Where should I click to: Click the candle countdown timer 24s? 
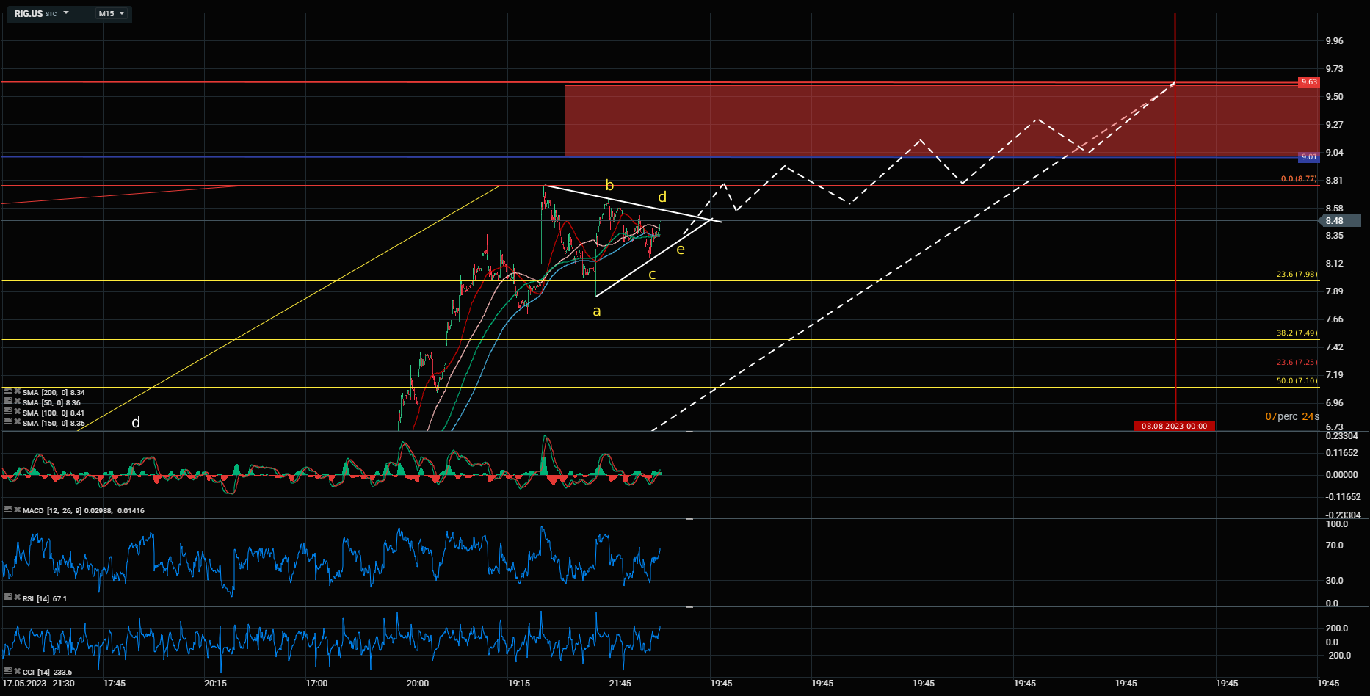click(1311, 416)
